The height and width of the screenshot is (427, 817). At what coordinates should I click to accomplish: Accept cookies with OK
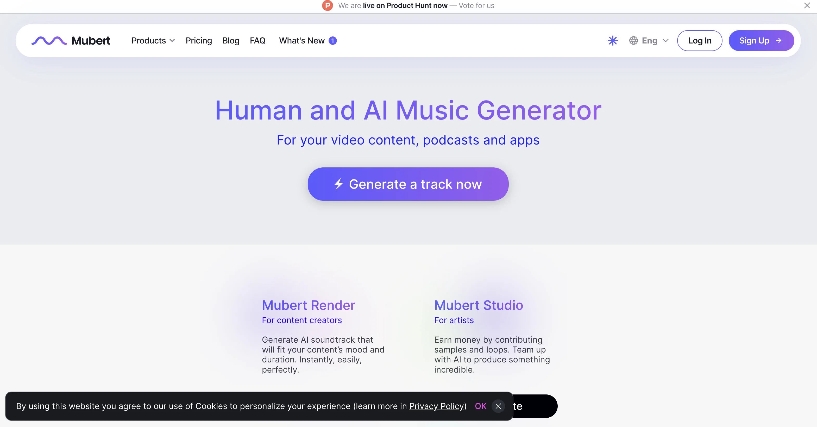point(480,406)
